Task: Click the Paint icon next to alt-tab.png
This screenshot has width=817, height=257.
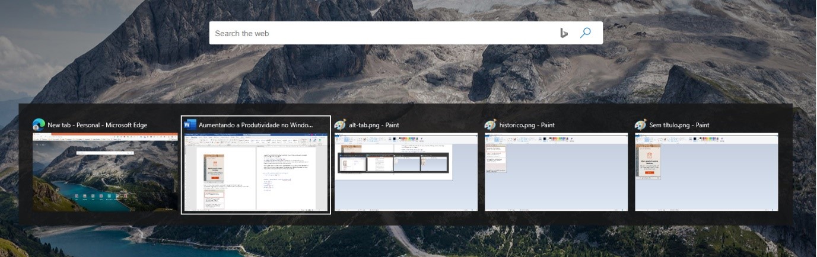Action: coord(340,125)
